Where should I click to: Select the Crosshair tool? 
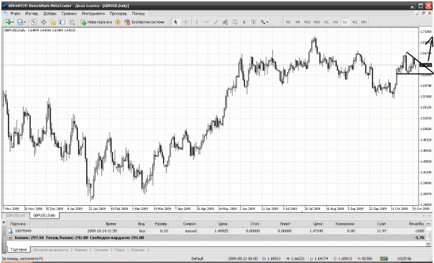click(185, 22)
